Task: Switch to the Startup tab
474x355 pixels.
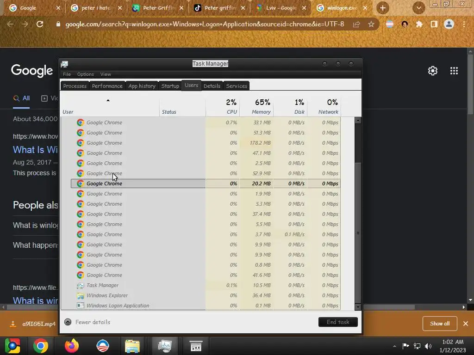Action: pos(170,86)
